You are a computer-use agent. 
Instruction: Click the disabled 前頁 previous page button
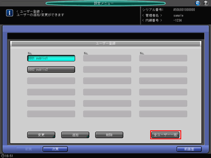(29, 149)
